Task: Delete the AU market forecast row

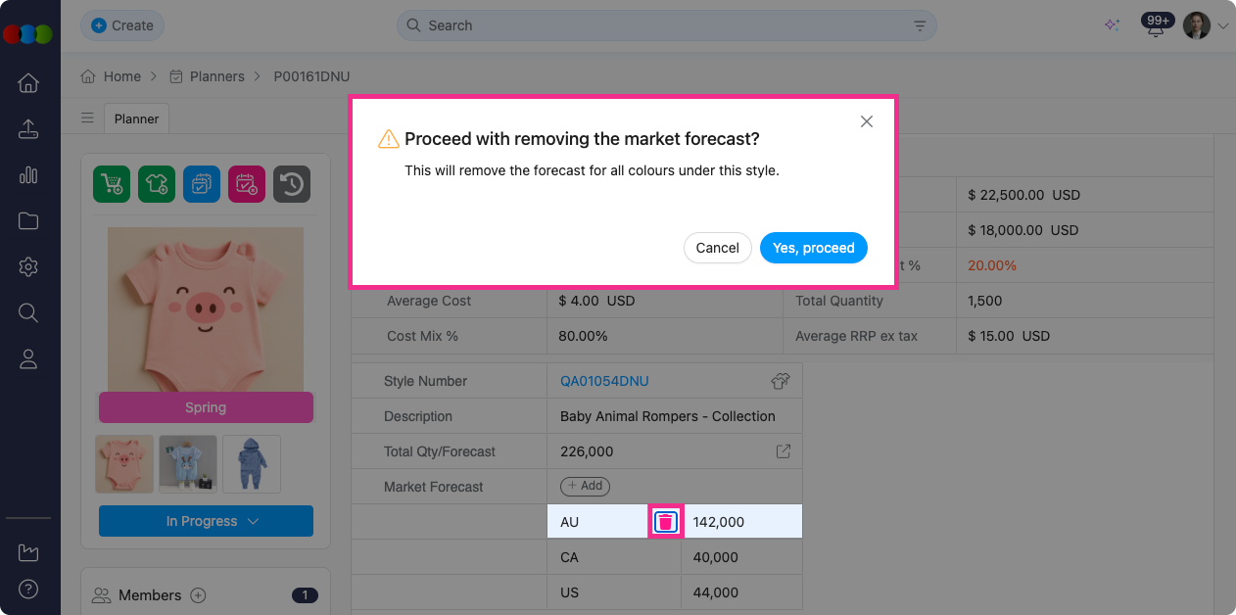Action: coord(665,522)
